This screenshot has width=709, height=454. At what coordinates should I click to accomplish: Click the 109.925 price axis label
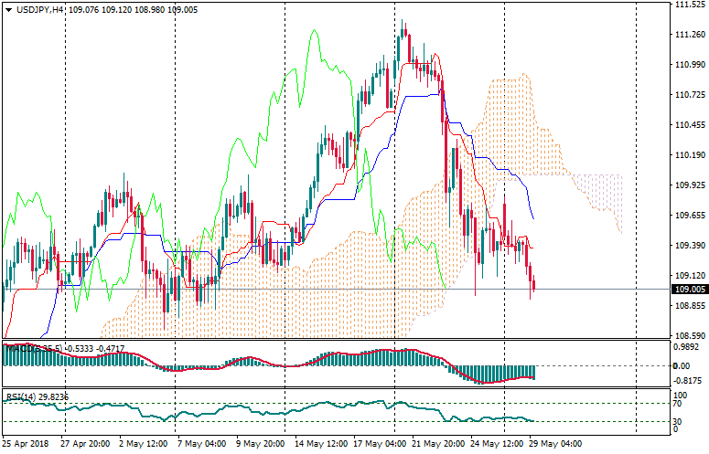(688, 185)
